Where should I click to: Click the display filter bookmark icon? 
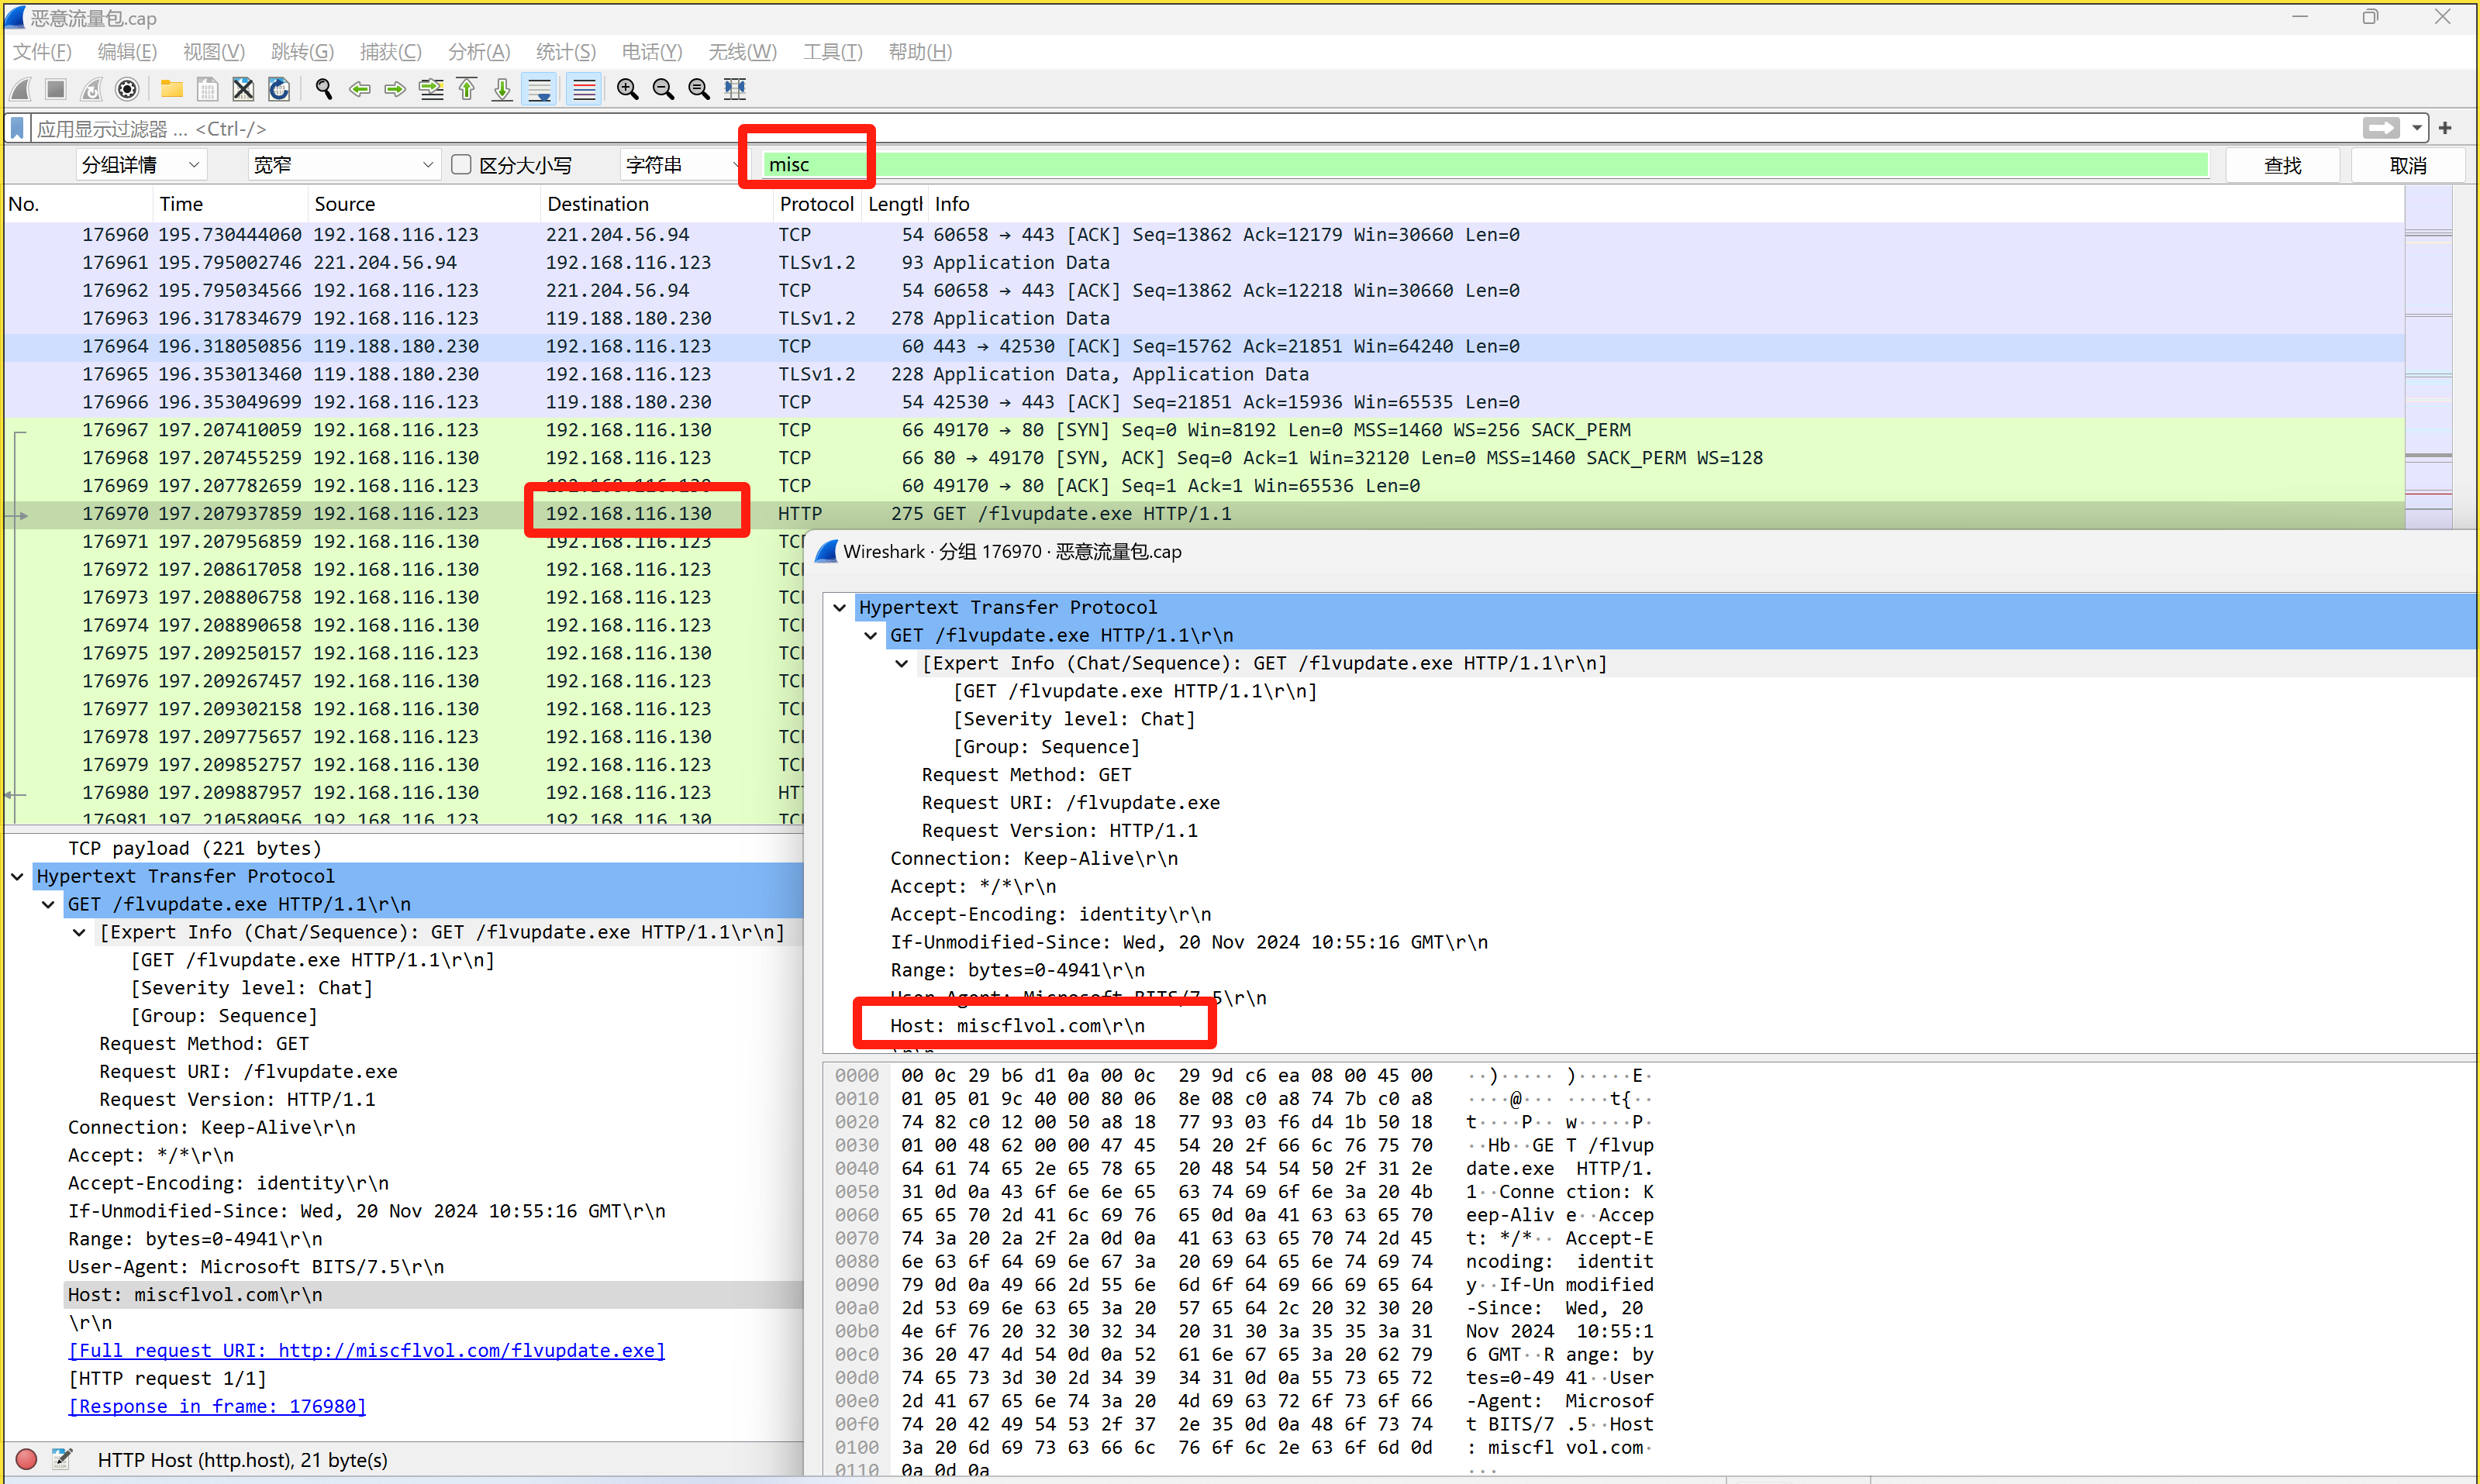pos(17,128)
